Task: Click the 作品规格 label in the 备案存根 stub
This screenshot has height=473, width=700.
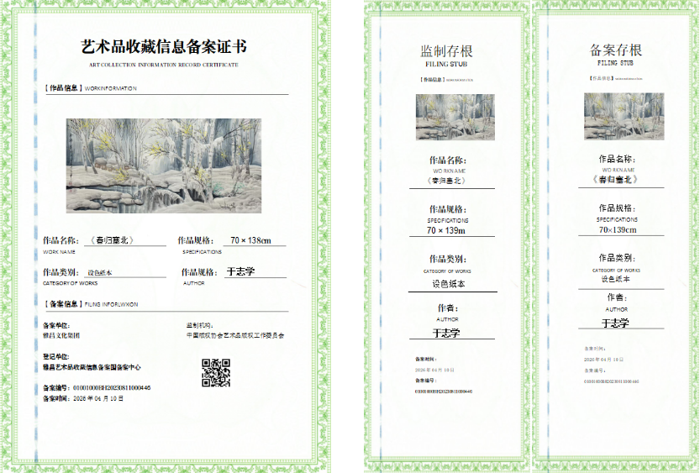Action: point(617,208)
